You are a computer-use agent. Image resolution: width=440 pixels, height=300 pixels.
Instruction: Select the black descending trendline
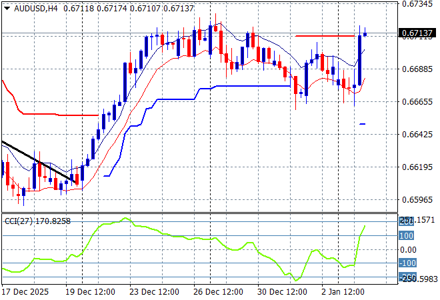[39, 163]
